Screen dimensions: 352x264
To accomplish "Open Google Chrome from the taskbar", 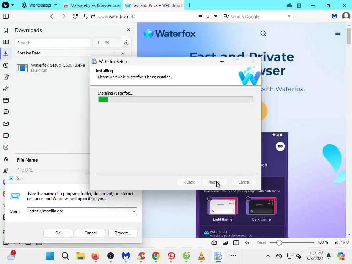I will tap(156, 256).
